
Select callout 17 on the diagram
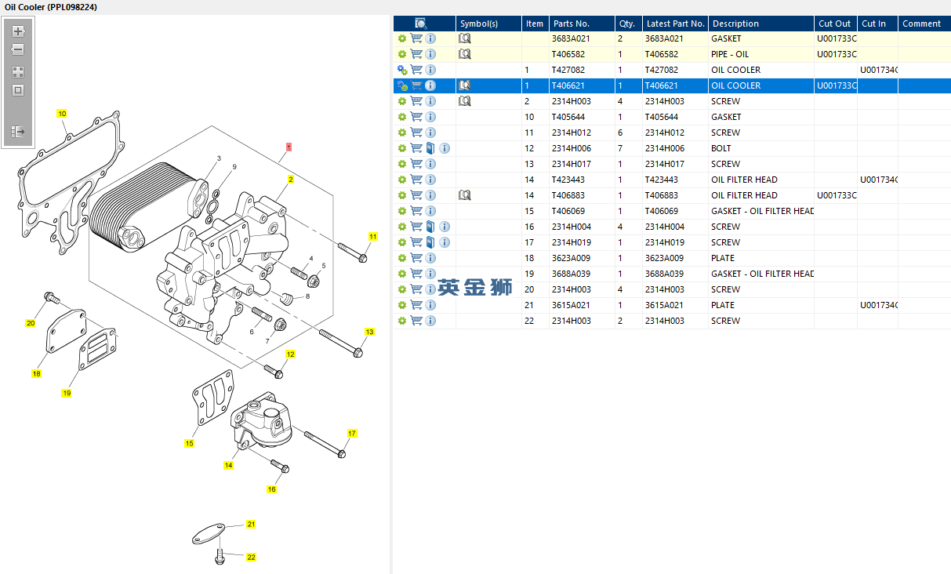(352, 433)
